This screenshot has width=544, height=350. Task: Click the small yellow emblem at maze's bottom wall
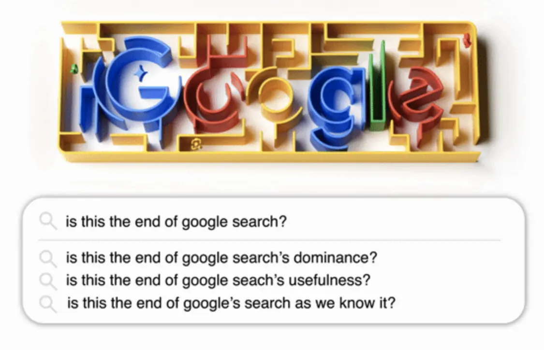tap(196, 143)
